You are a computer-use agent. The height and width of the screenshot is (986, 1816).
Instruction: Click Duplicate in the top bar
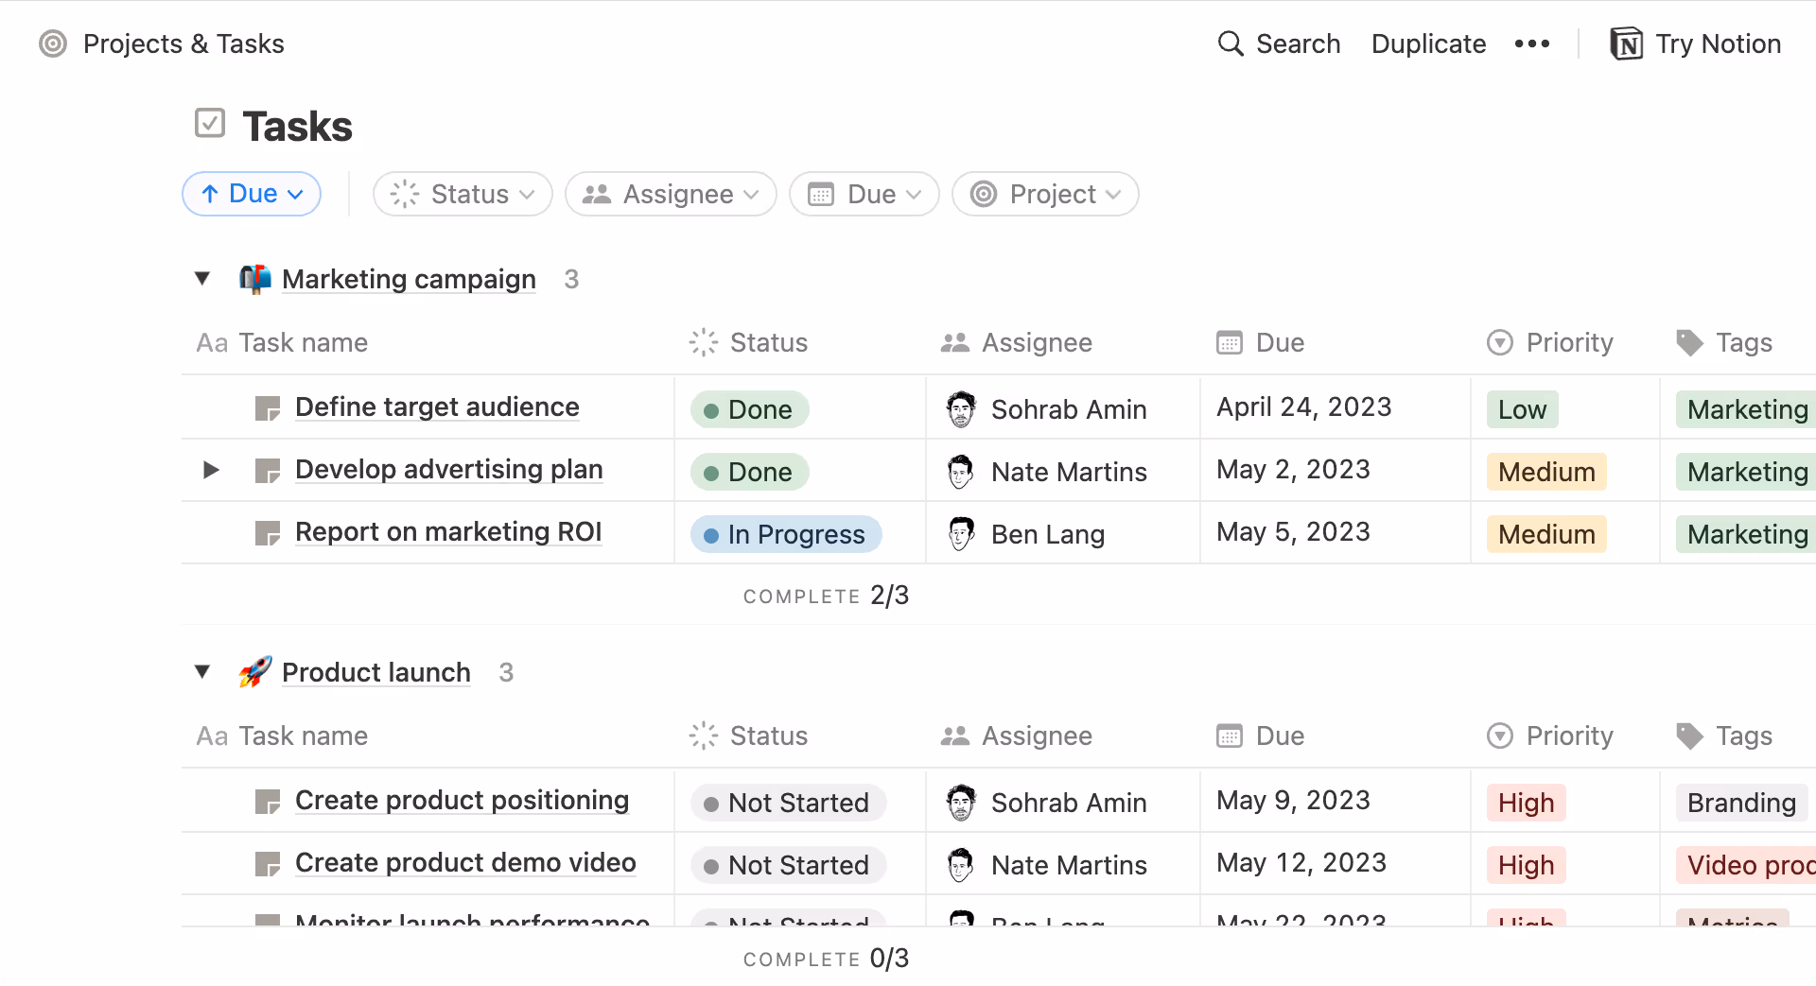pyautogui.click(x=1428, y=43)
